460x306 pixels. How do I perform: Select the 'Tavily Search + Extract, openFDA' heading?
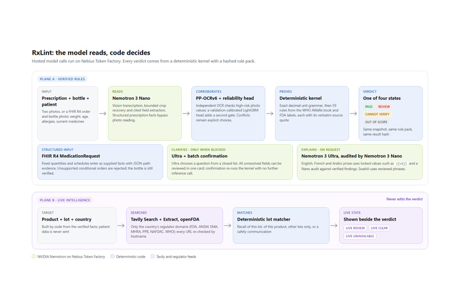point(165,219)
